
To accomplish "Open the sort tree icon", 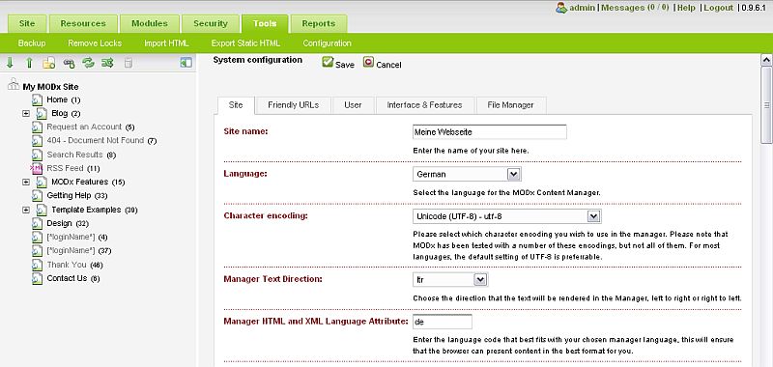I will point(107,63).
